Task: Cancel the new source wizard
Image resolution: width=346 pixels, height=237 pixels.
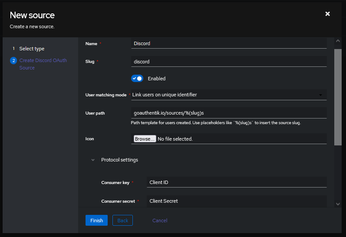Action: tap(159, 221)
